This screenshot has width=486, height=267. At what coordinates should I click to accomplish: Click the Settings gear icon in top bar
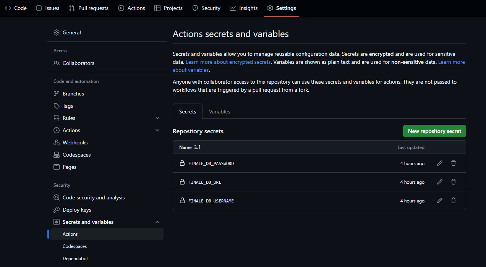tap(270, 8)
